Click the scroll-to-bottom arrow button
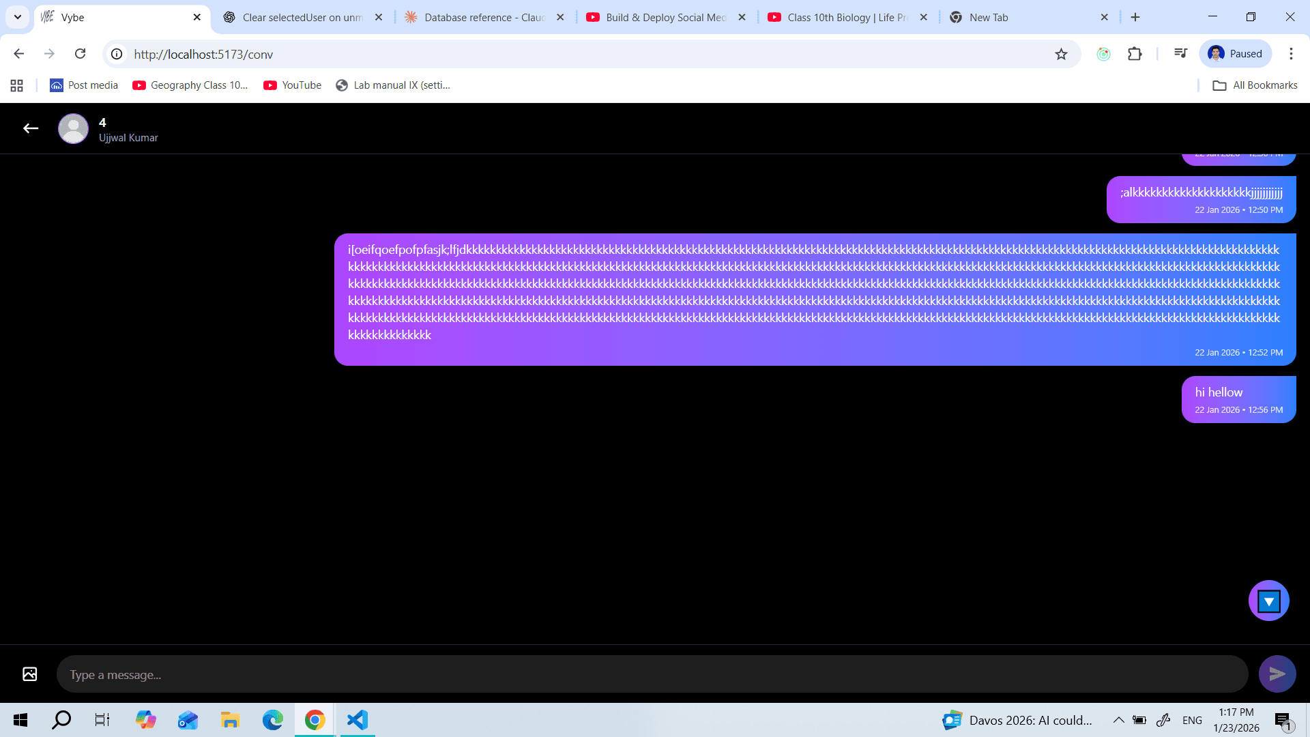The image size is (1310, 737). [x=1268, y=601]
